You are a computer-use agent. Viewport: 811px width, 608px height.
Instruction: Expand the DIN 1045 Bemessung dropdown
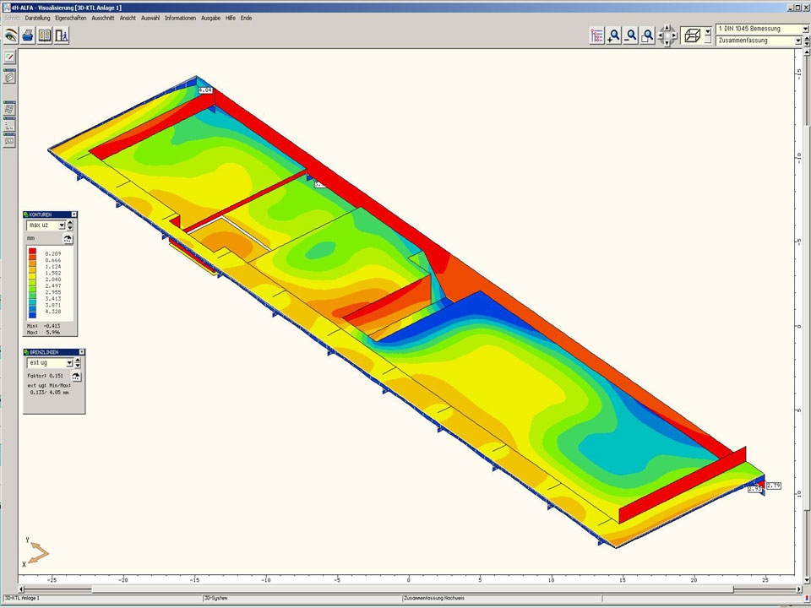coord(805,29)
